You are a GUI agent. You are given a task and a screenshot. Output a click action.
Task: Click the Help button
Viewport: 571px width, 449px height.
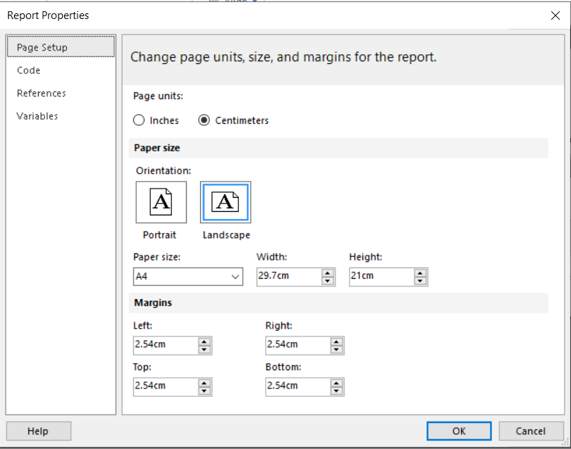(x=39, y=431)
